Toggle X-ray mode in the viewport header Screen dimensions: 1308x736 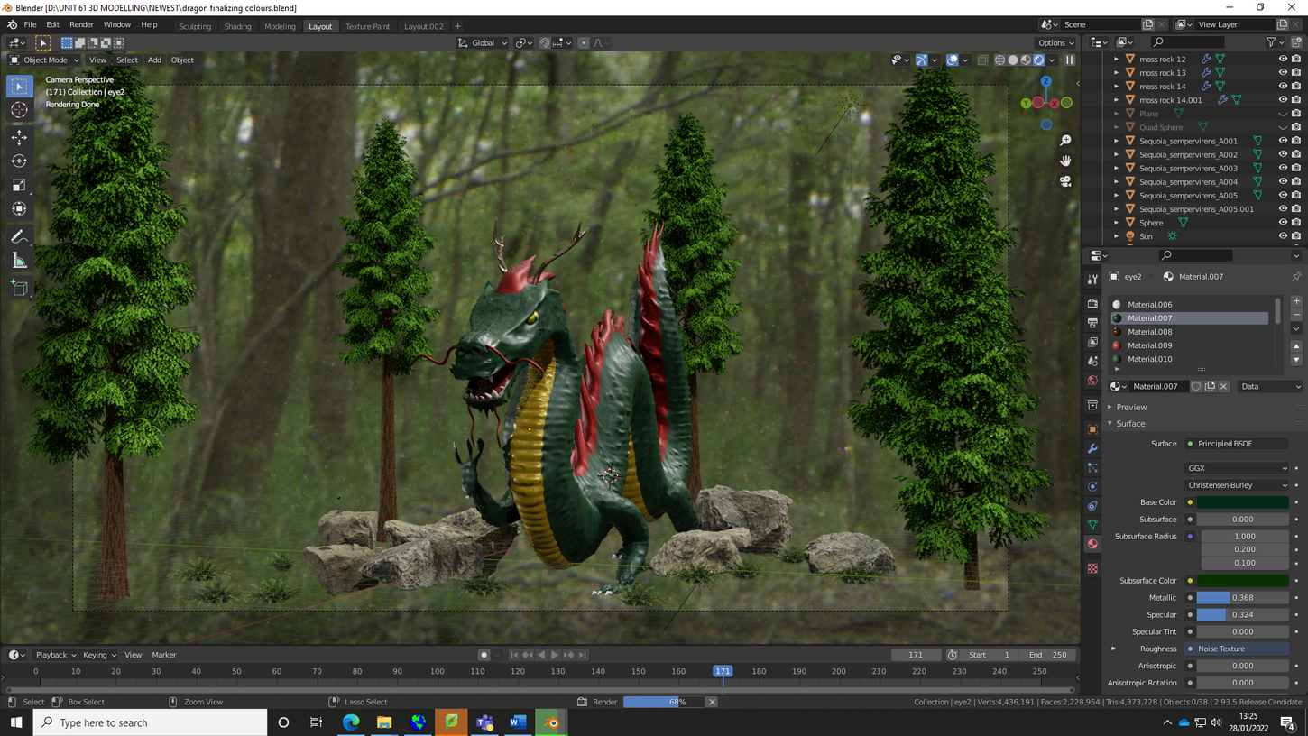pos(982,60)
